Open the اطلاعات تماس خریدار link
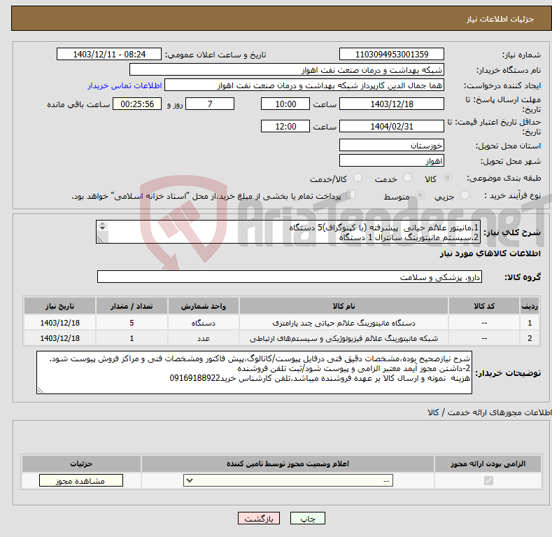552x537 pixels. tap(125, 85)
